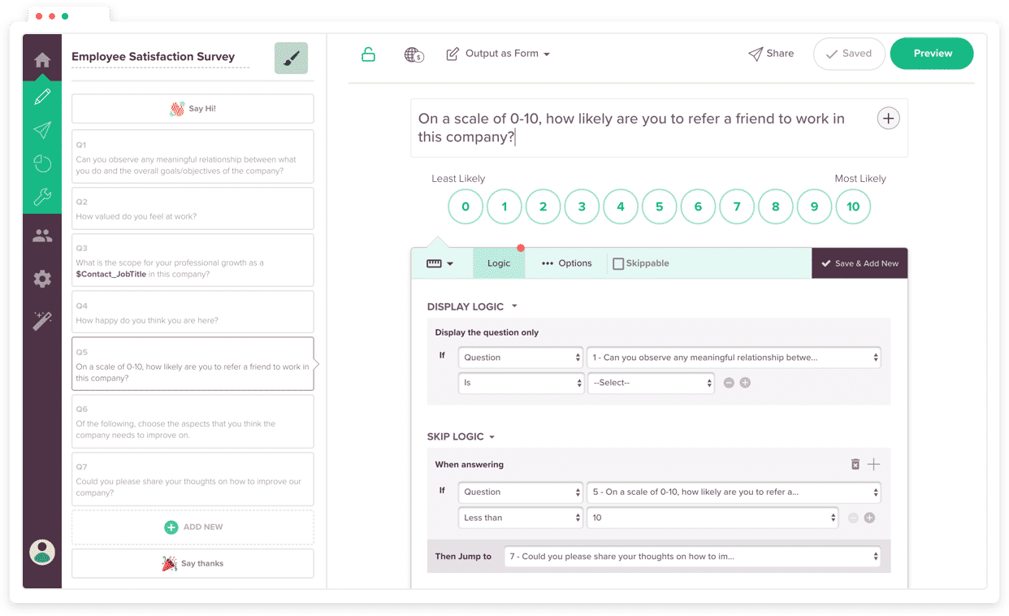Open the Then Jump to dropdown
Viewport: 1009px width, 616px height.
(x=692, y=557)
